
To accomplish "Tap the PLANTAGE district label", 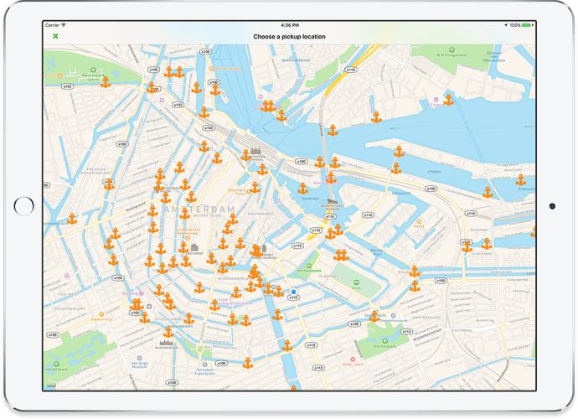I will pos(329,276).
